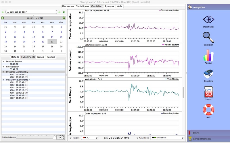Click the graph area vertical scrollbar

[183, 92]
